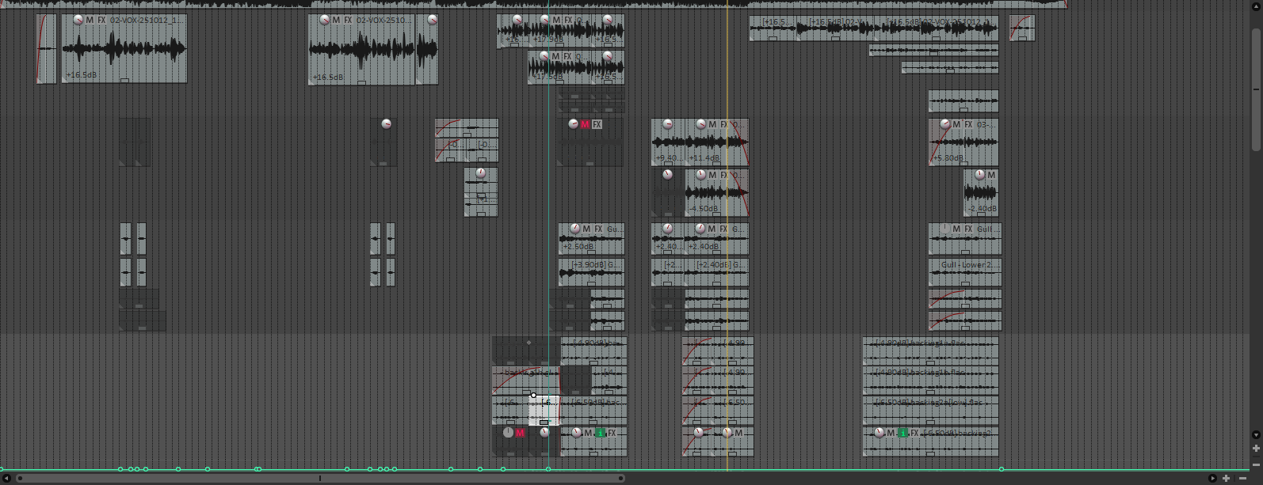1263x485 pixels.
Task: Unmute the item with the red M button beside FX
Action: pyautogui.click(x=585, y=124)
